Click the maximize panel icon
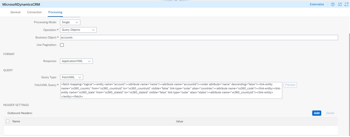 coord(346,4)
